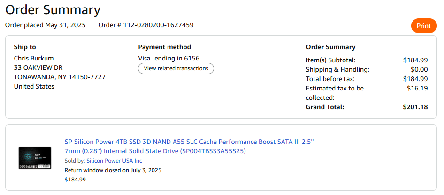The image size is (444, 195).
Task: Click the estimated tax amount $16.19
Action: (x=417, y=88)
